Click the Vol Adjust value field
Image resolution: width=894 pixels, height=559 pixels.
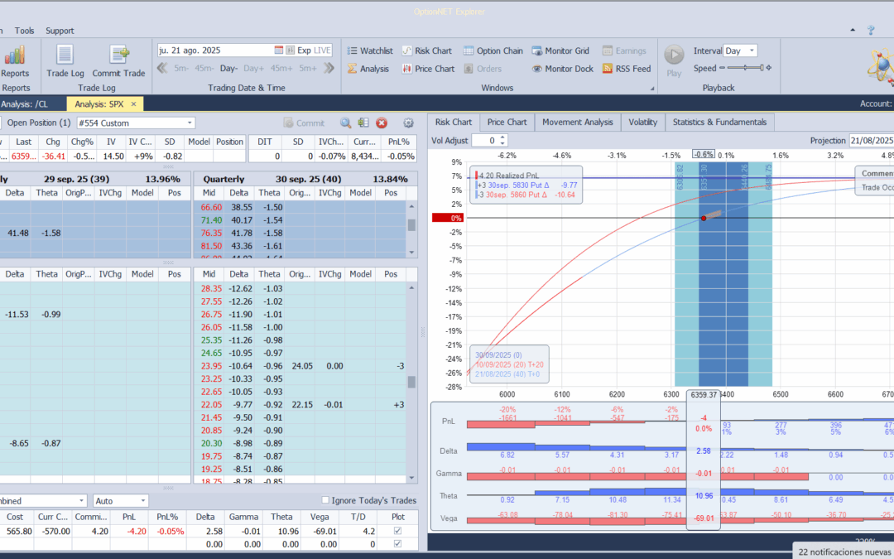pyautogui.click(x=484, y=140)
